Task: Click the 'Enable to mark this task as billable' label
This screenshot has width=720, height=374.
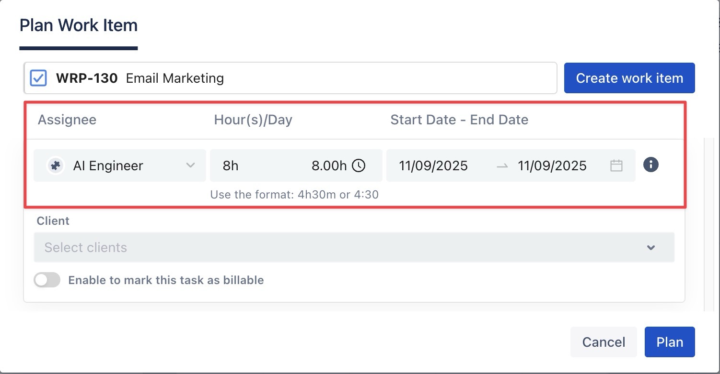Action: (166, 280)
